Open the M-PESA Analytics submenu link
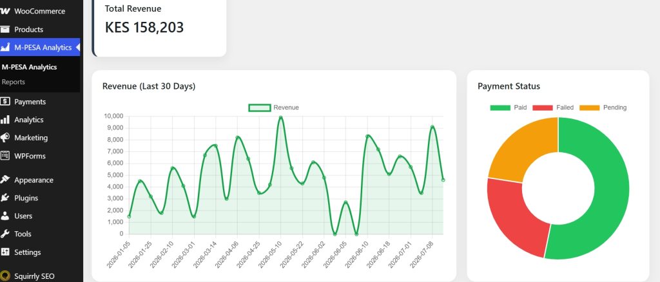Screen dimensions: 660x282 (29, 67)
